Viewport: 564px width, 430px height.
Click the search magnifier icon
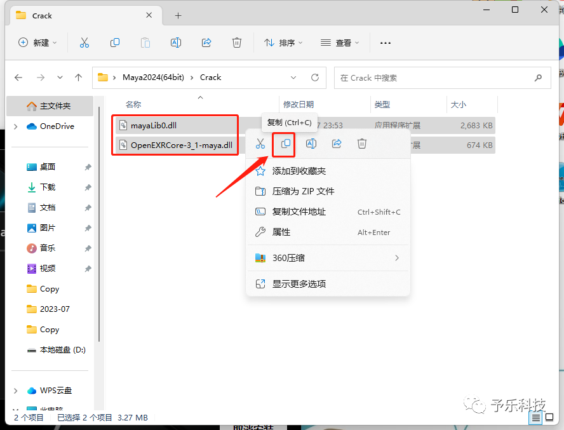(x=538, y=77)
